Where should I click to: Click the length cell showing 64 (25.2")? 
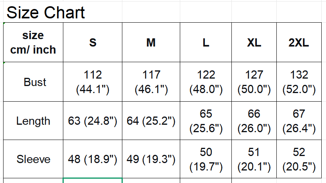(x=151, y=121)
